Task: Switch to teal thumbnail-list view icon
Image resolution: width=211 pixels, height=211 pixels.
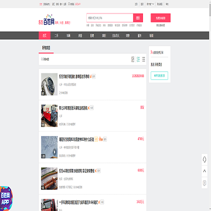Action: 138,59
